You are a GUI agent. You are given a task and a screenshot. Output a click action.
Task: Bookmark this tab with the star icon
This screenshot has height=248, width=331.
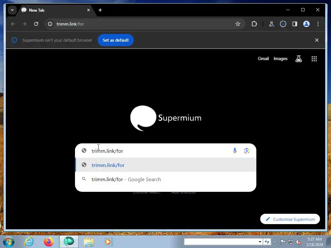tap(238, 24)
